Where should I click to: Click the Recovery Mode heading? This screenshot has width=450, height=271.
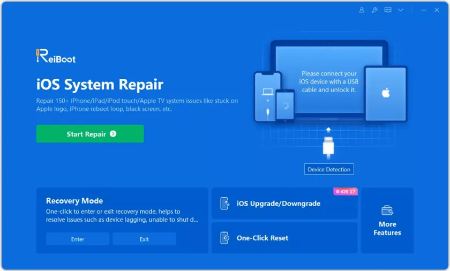coord(74,201)
